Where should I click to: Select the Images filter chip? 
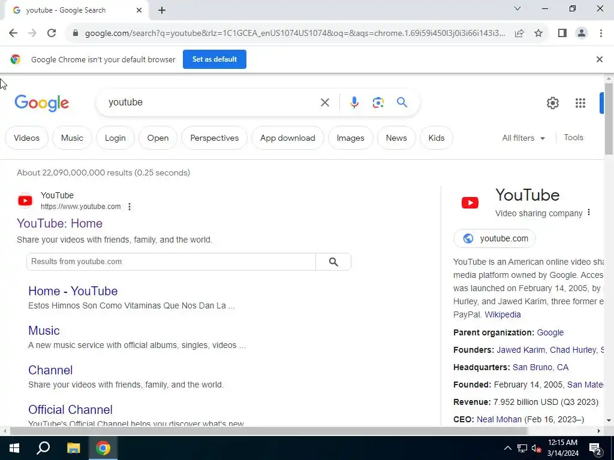point(350,138)
